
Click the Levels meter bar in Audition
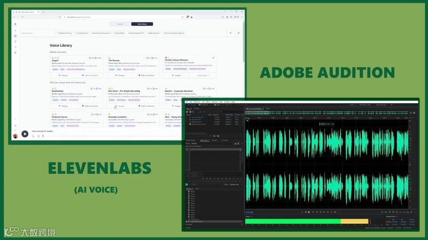[307, 221]
